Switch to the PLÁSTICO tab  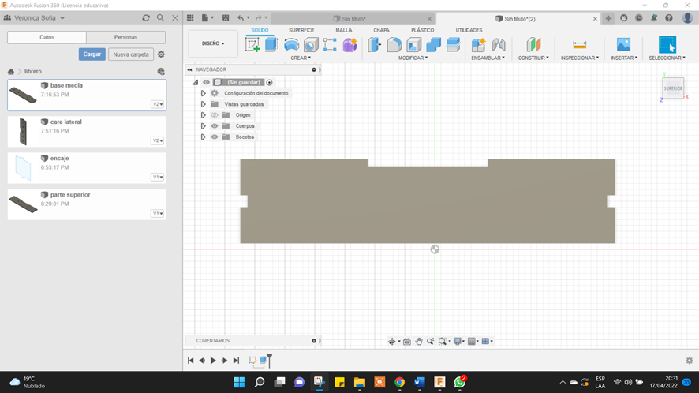pos(422,30)
